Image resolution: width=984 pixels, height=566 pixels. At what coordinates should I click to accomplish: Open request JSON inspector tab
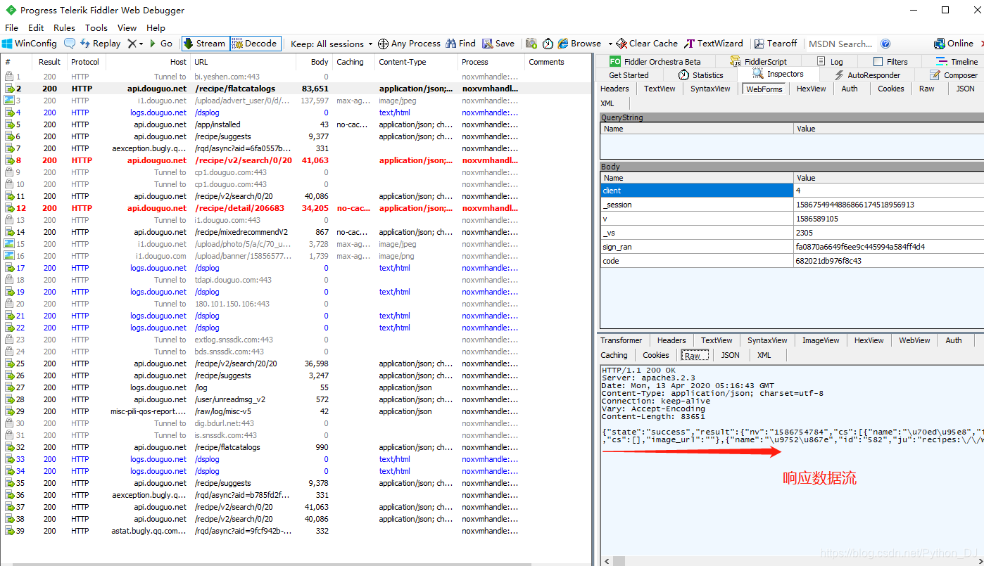(965, 89)
